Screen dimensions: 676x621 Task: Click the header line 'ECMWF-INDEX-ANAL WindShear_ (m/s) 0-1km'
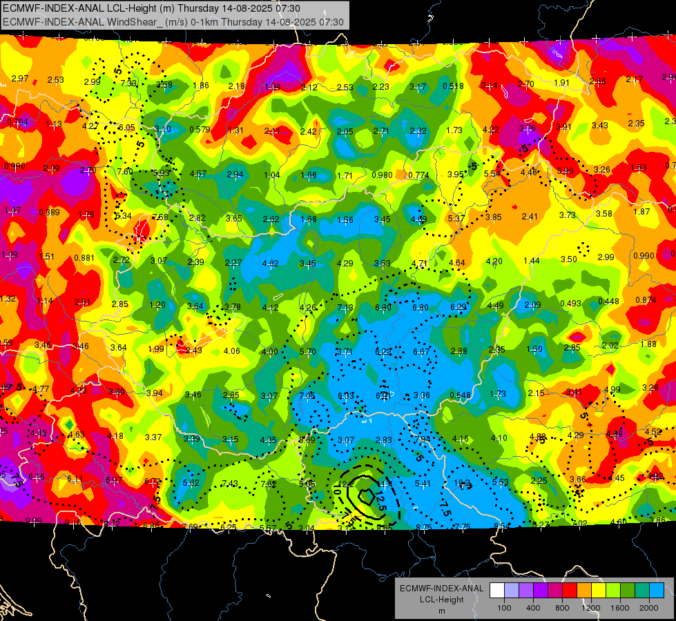pos(173,22)
